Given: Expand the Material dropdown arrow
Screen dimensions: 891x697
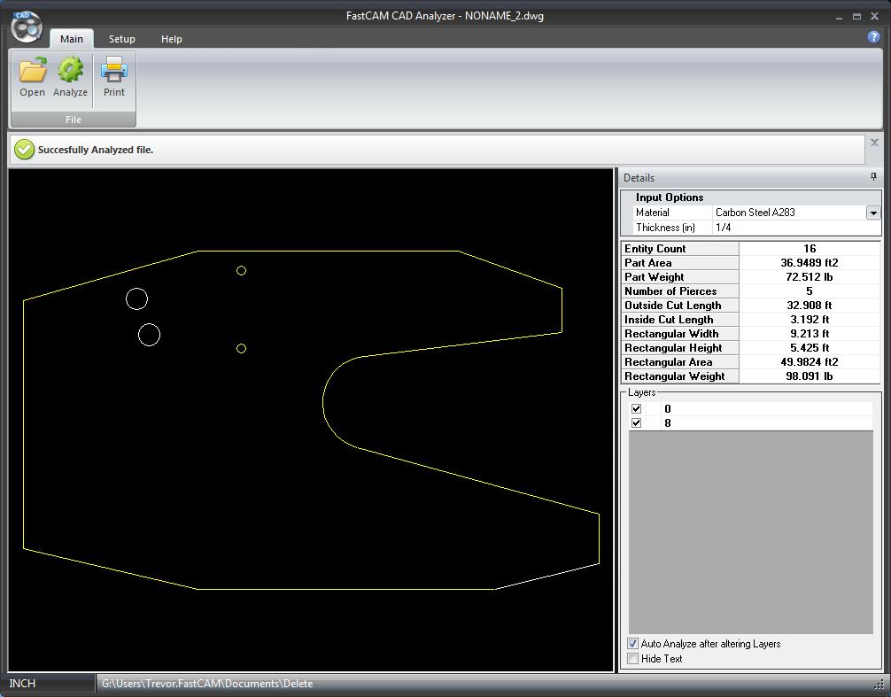Looking at the screenshot, I should [x=873, y=213].
